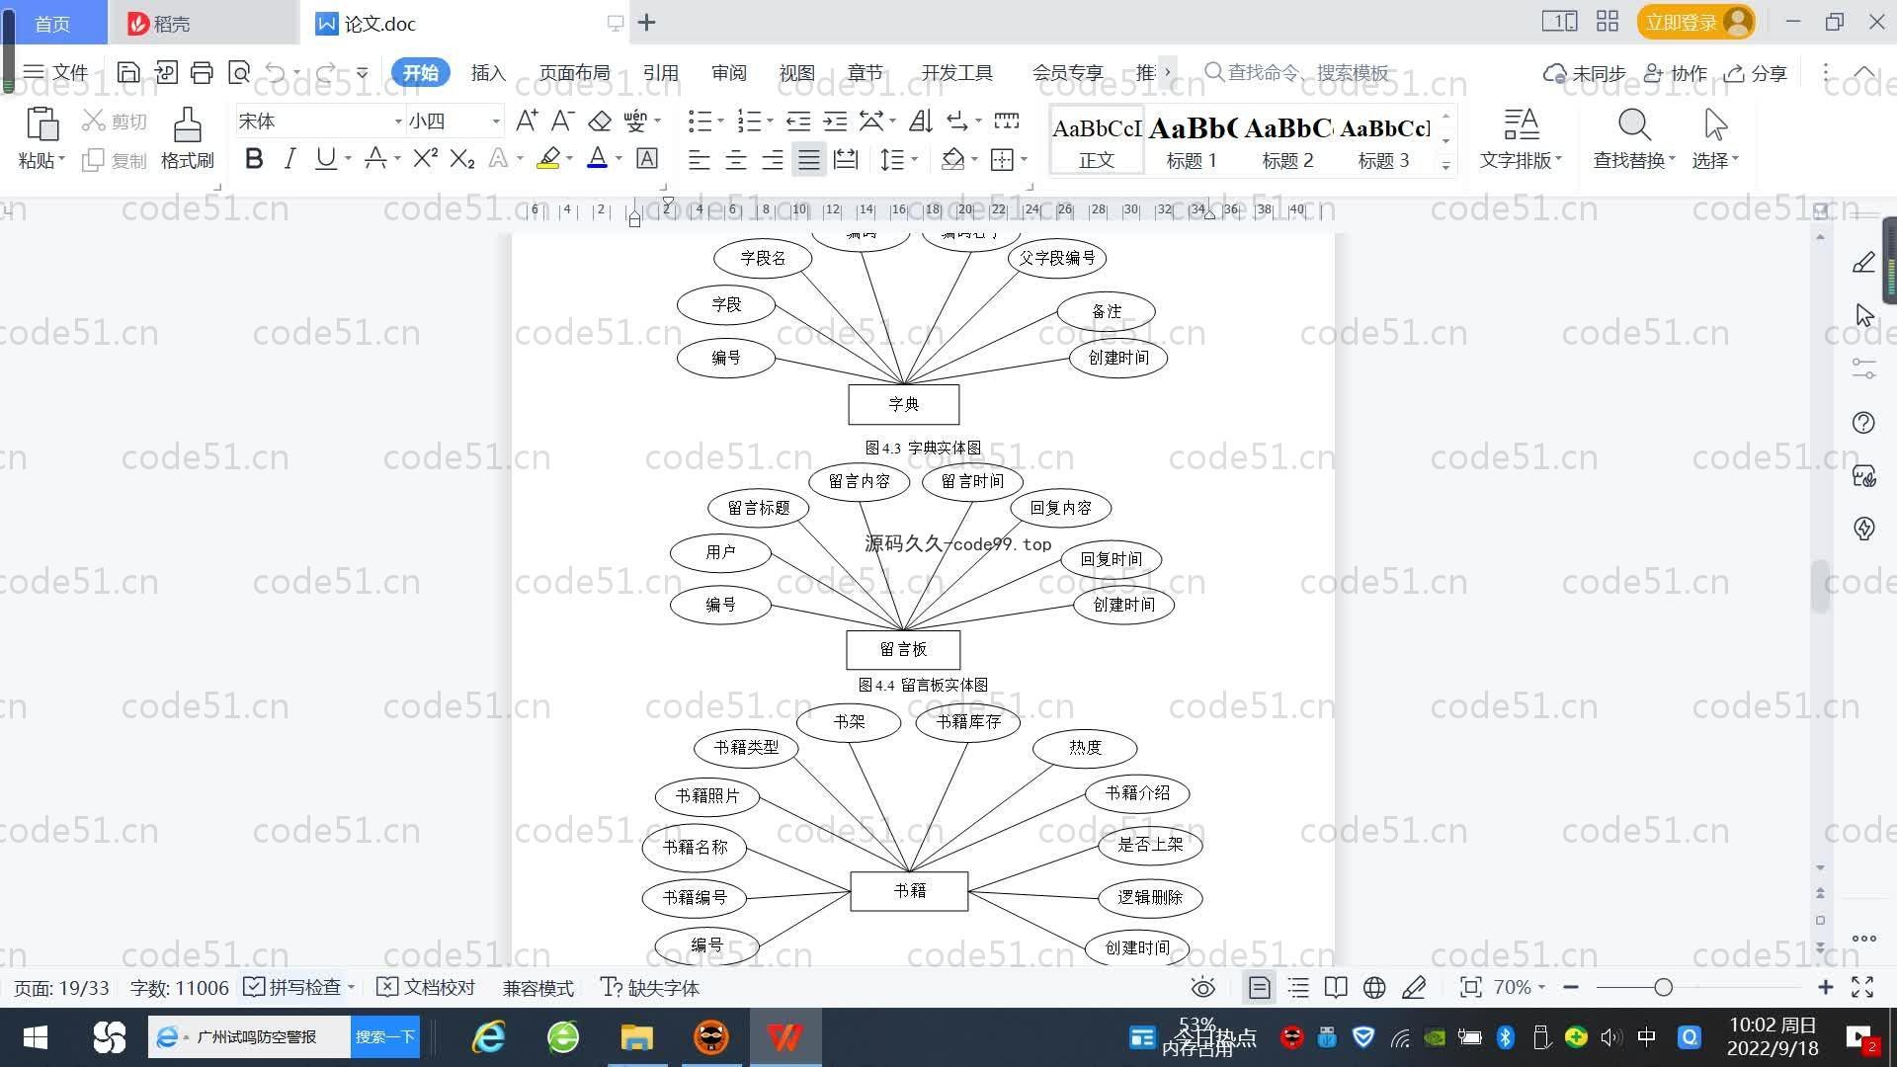
Task: Click the sort icon in paragraph group
Action: (921, 121)
